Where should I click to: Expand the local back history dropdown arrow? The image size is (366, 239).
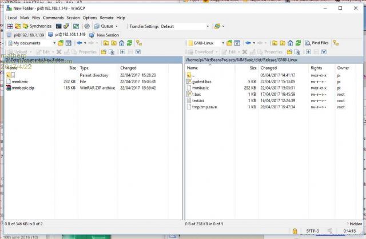(x=85, y=43)
